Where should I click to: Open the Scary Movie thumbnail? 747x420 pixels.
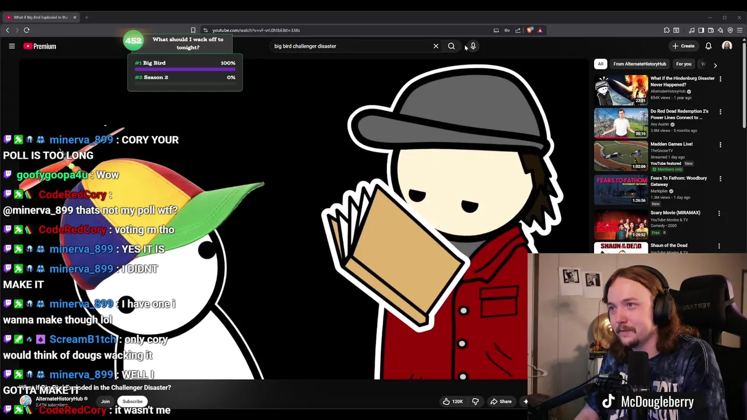(621, 224)
